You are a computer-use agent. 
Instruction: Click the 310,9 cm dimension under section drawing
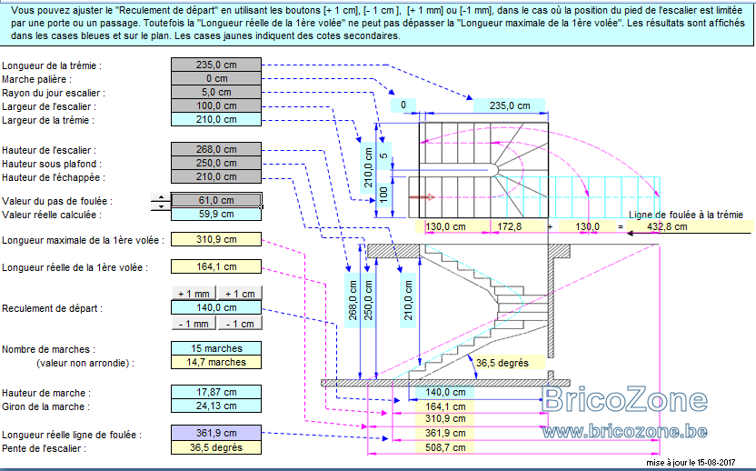coord(445,418)
